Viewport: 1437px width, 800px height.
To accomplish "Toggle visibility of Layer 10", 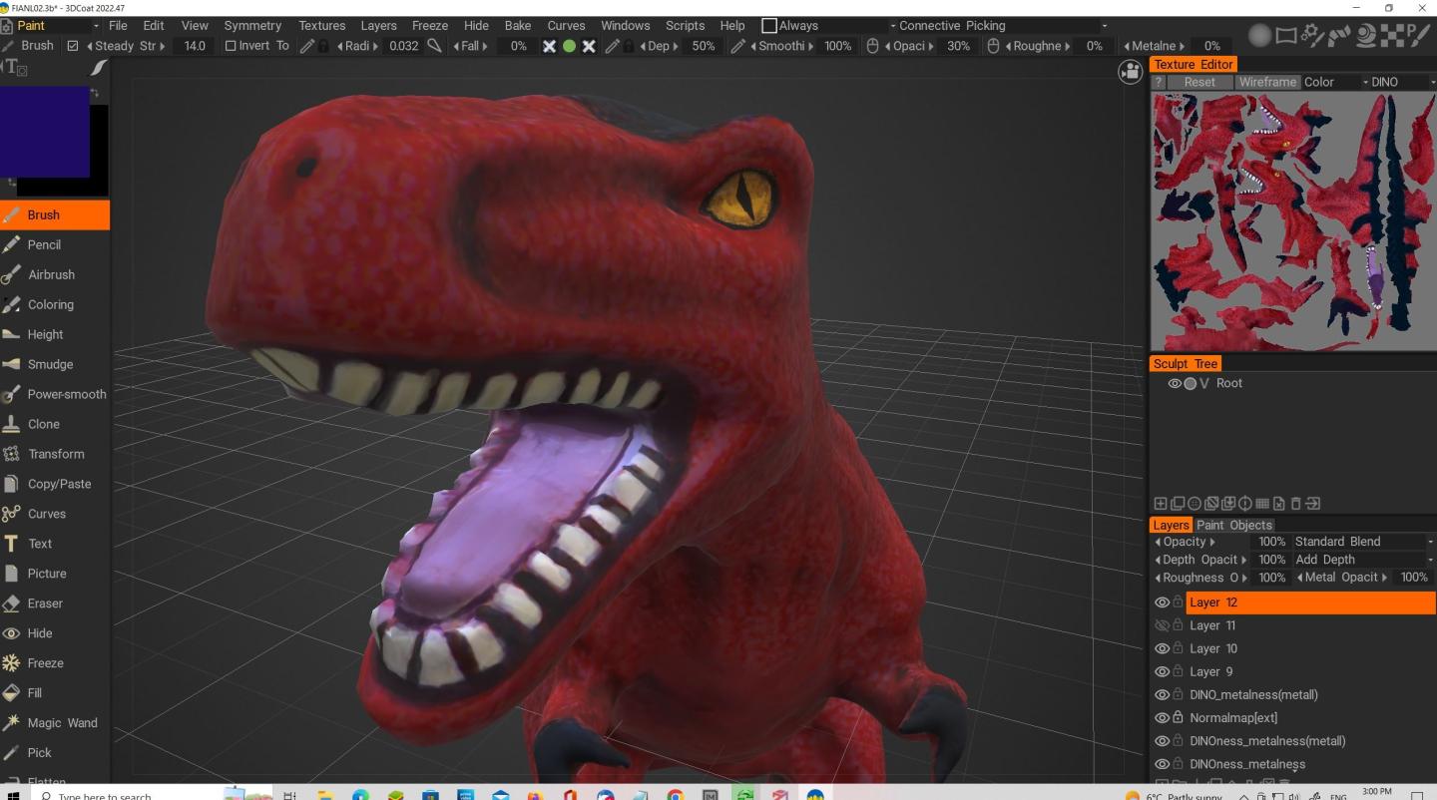I will click(x=1162, y=648).
